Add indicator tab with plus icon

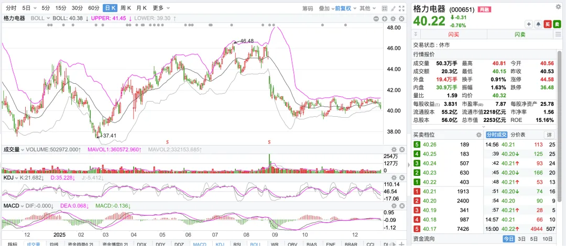pos(401,243)
